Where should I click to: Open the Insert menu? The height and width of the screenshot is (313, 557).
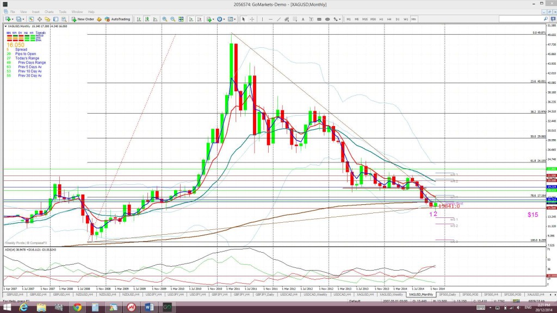point(35,12)
